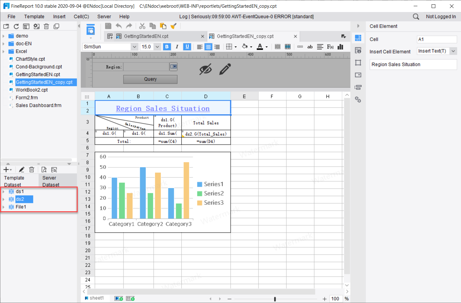Delete a dataset using the trash icon

[x=32, y=169]
